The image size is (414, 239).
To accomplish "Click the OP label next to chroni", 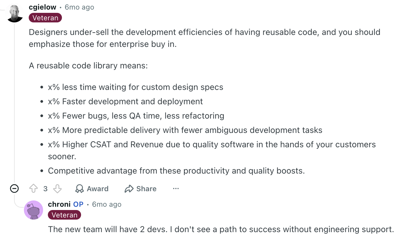I will click(x=78, y=204).
